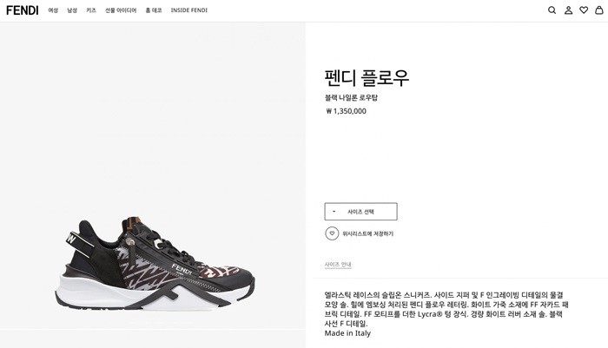Open the 선물 아이디어 menu
The width and height of the screenshot is (608, 348).
(121, 10)
